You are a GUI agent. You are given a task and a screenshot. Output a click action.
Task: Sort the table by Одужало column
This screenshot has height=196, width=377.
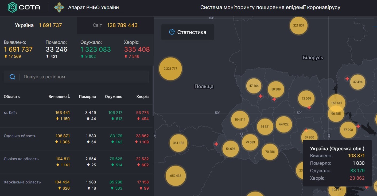pyautogui.click(x=114, y=97)
